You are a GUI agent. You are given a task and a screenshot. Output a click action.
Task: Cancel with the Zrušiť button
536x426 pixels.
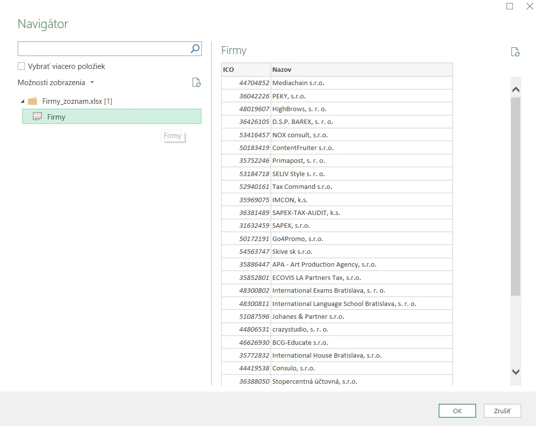point(502,411)
